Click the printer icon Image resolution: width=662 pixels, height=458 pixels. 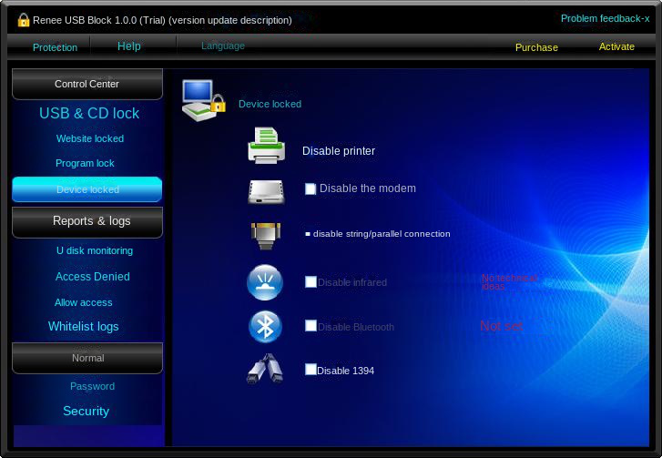tap(266, 147)
